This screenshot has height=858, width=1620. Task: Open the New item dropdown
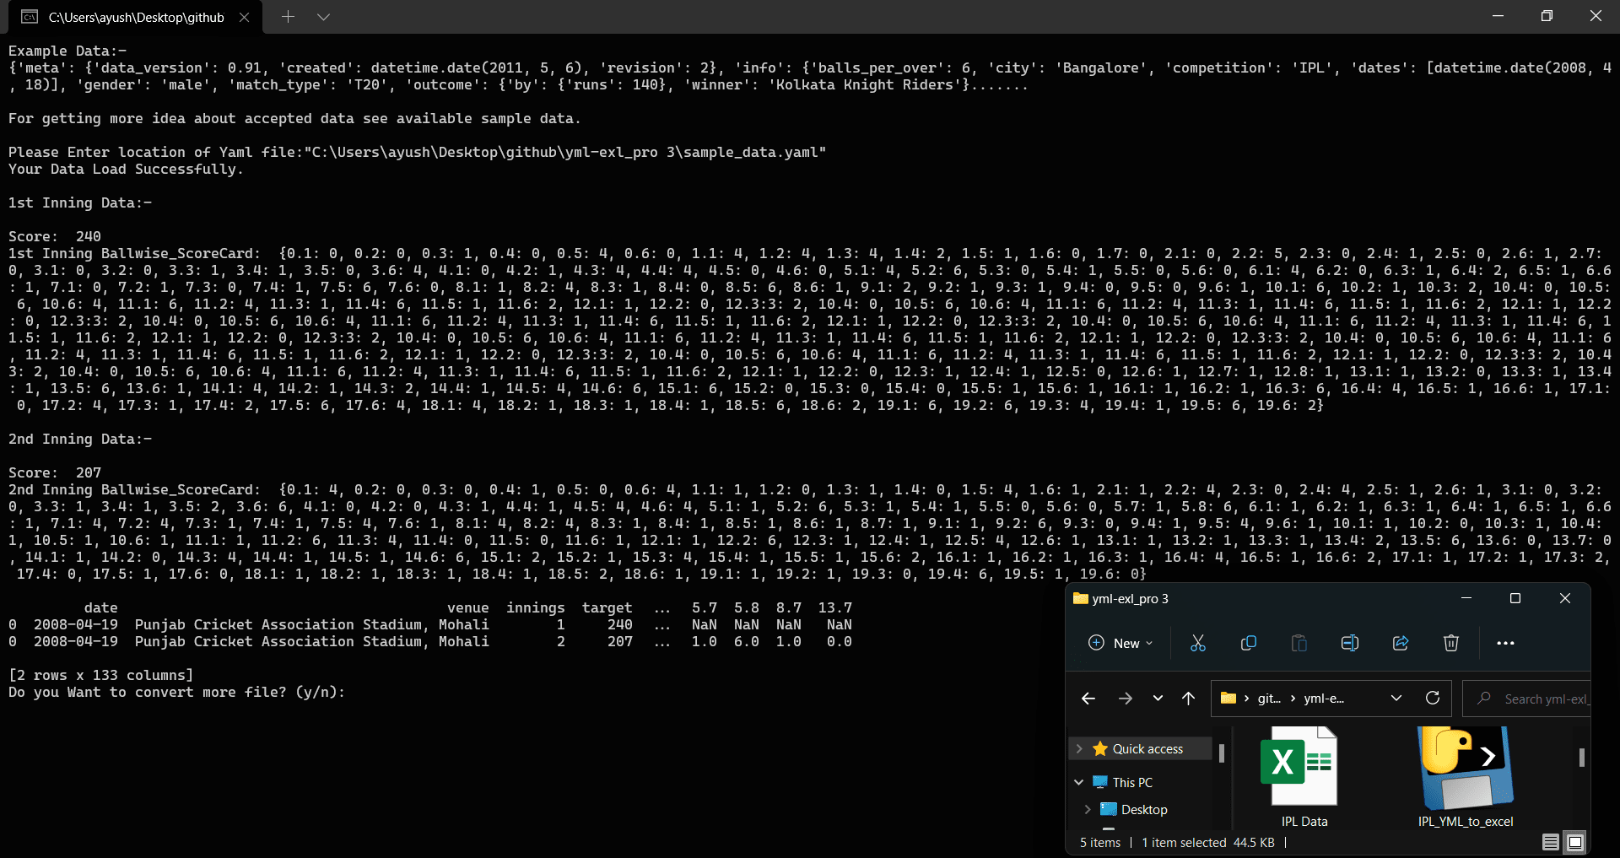[1120, 643]
